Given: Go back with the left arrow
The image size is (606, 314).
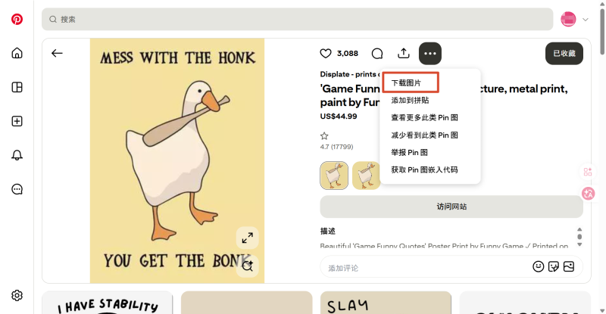Looking at the screenshot, I should click(x=57, y=53).
